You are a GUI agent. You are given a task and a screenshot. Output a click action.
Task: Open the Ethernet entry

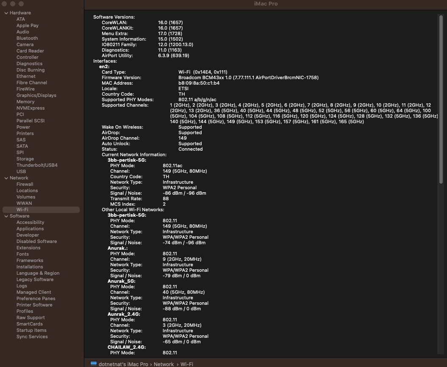coord(26,76)
